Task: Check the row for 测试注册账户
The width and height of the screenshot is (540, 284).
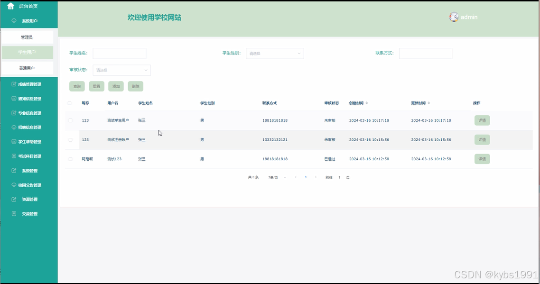Action: [x=70, y=140]
